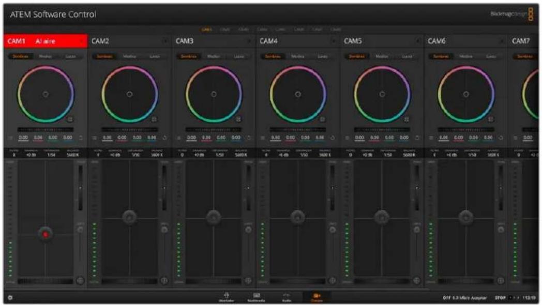
Task: Click the red CAM1 iris joystick button
Action: coord(46,234)
